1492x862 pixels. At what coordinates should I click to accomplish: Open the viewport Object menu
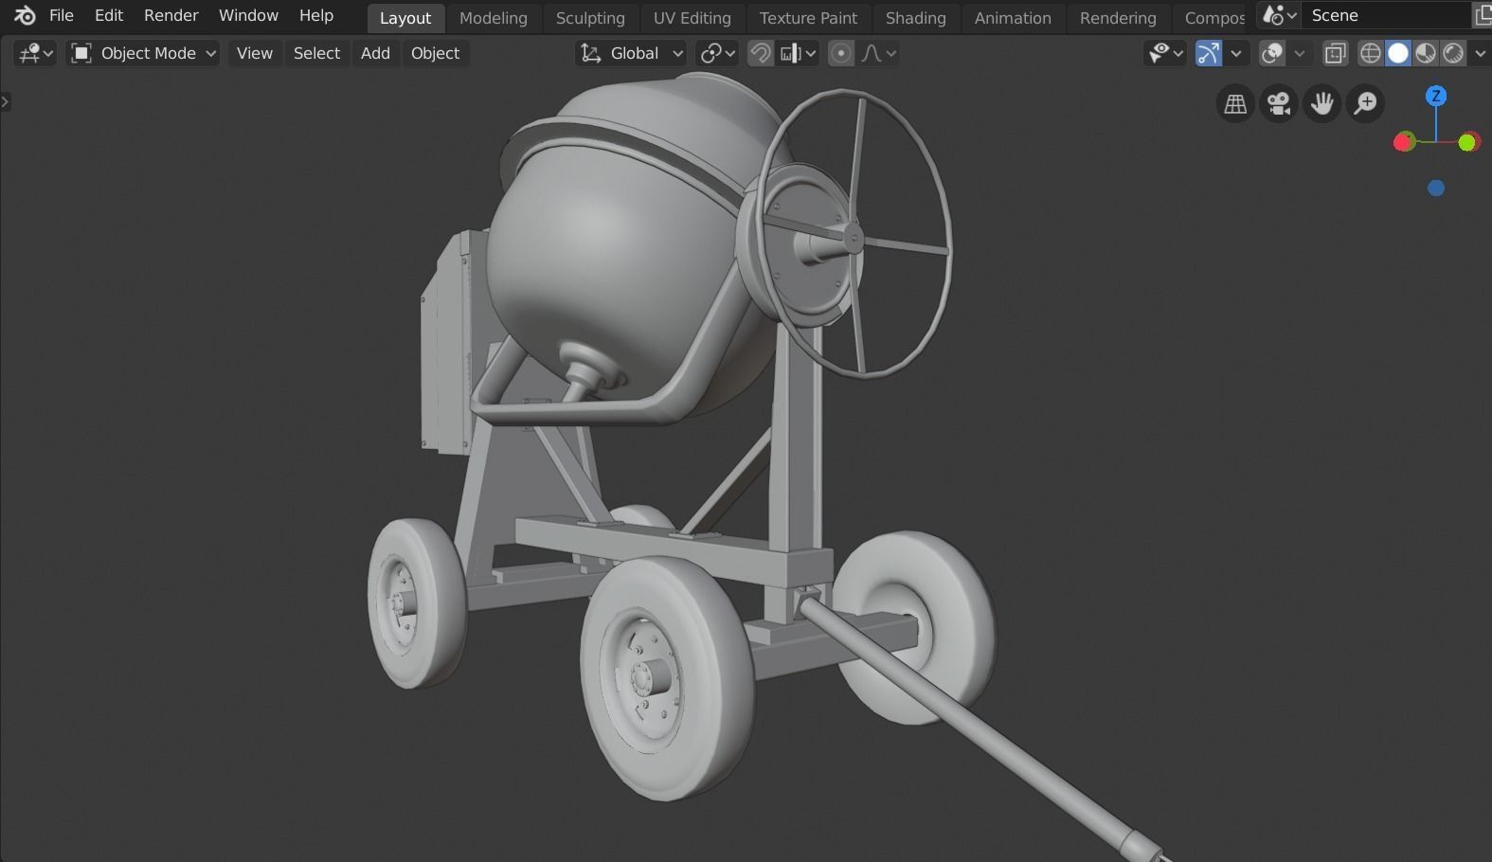click(436, 53)
